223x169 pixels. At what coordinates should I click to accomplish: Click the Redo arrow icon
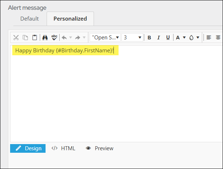[x=78, y=38]
